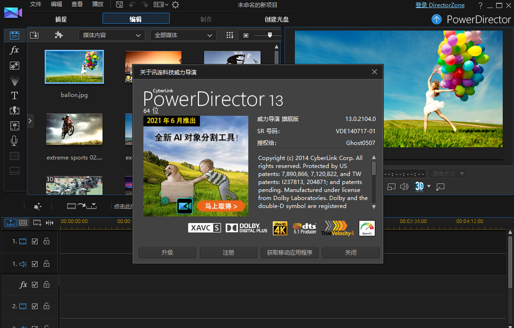Screen dimensions: 514x328
Task: Click the Save project floppy icon
Action: 119,5
